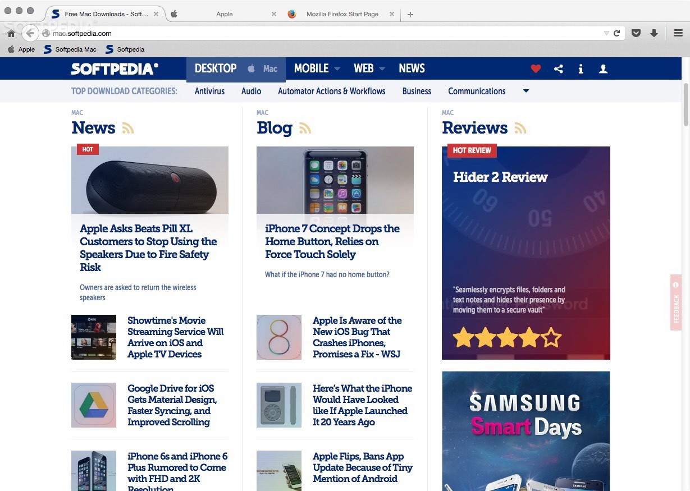Screen dimensions: 690x491
Task: Open Google Drive for iOS article
Action: (x=172, y=405)
